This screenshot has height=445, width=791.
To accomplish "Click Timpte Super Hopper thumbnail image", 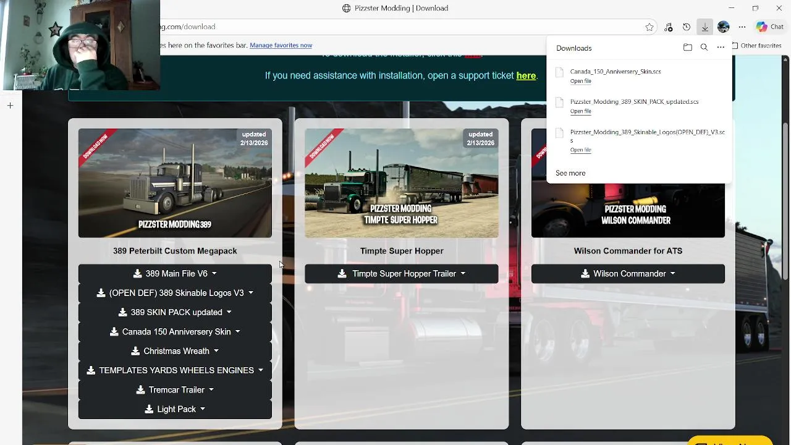I will tap(402, 183).
